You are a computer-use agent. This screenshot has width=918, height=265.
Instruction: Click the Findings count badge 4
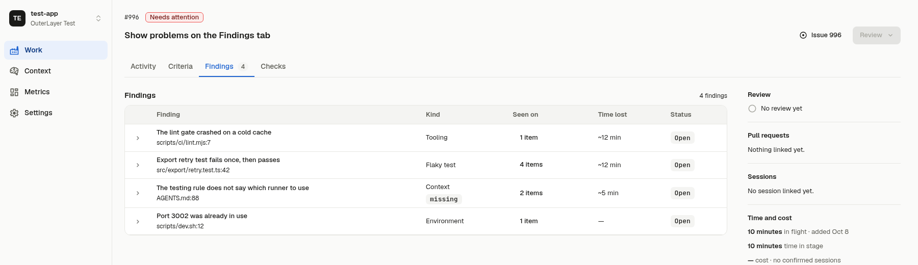(x=243, y=67)
